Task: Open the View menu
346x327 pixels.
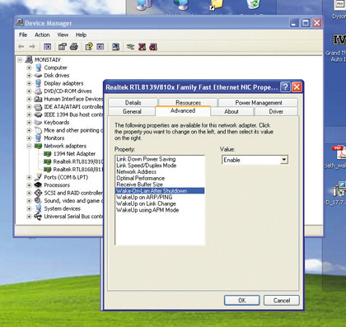Action: click(x=63, y=35)
